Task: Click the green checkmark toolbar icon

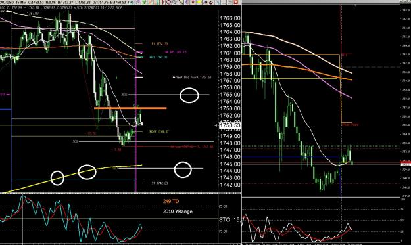Action: (x=144, y=2)
